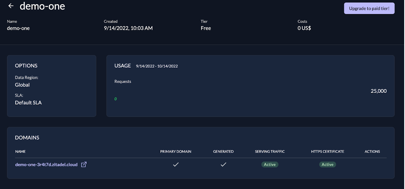Click the Free tier value
Screen dimensions: 405x189
(206, 28)
